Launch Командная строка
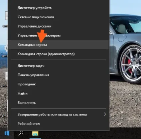 tap(59, 45)
